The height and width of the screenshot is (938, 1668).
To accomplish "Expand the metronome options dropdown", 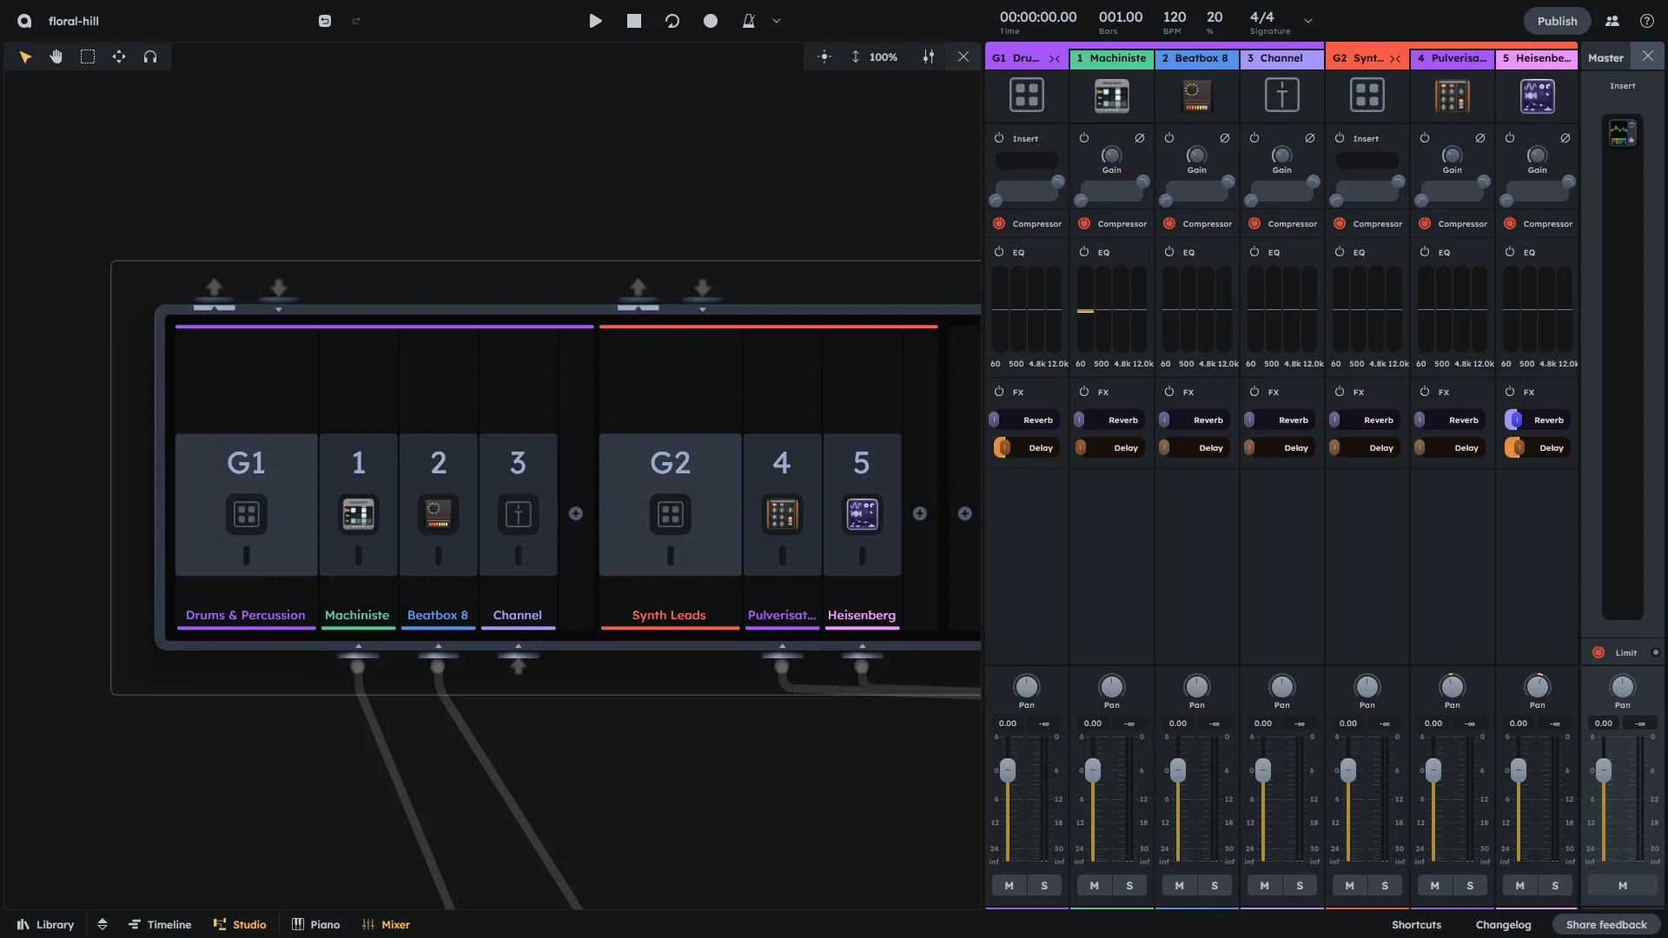I will pos(777,21).
